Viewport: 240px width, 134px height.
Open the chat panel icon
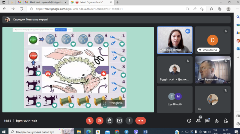coord(207,121)
